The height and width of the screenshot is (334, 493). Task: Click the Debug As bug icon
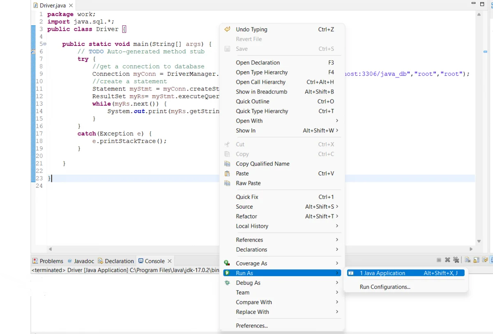click(227, 283)
